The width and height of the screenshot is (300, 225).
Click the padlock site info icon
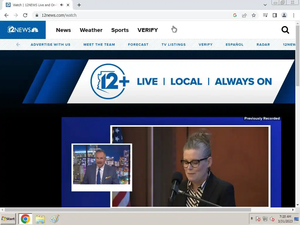(x=37, y=15)
